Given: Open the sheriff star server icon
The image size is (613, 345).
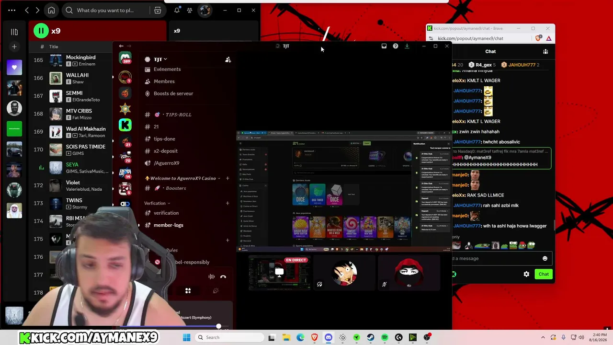Looking at the screenshot, I should tap(125, 108).
